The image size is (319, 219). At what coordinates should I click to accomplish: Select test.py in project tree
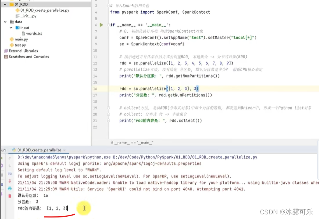(20, 45)
